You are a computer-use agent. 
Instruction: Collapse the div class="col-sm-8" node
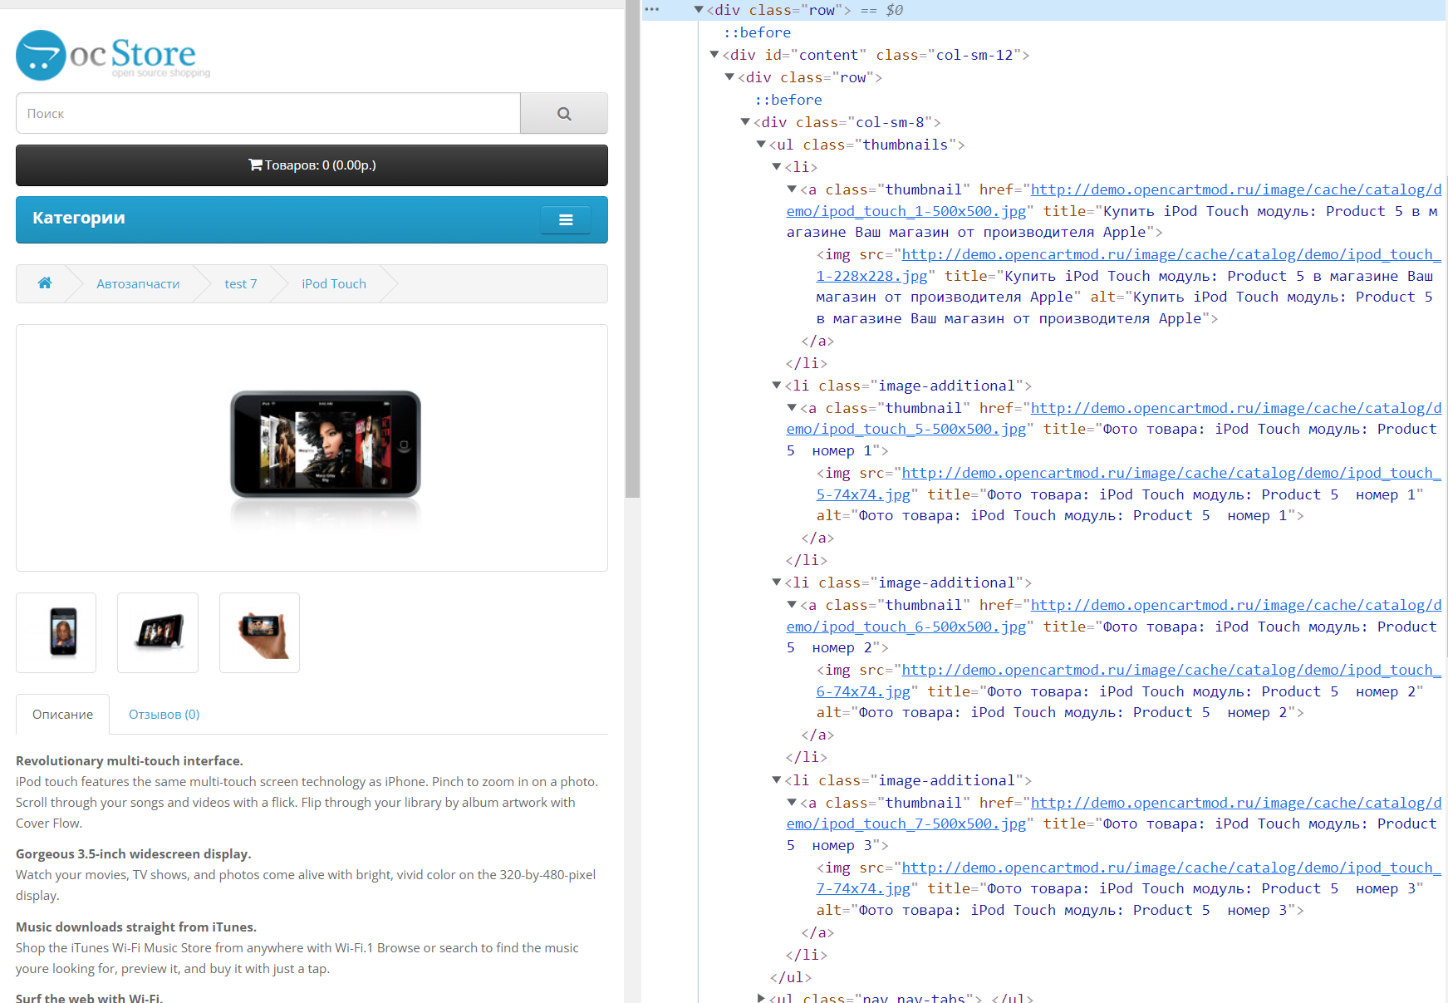tap(745, 122)
